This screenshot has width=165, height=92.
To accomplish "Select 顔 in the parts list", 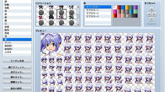I will pyautogui.click(x=17, y=2).
